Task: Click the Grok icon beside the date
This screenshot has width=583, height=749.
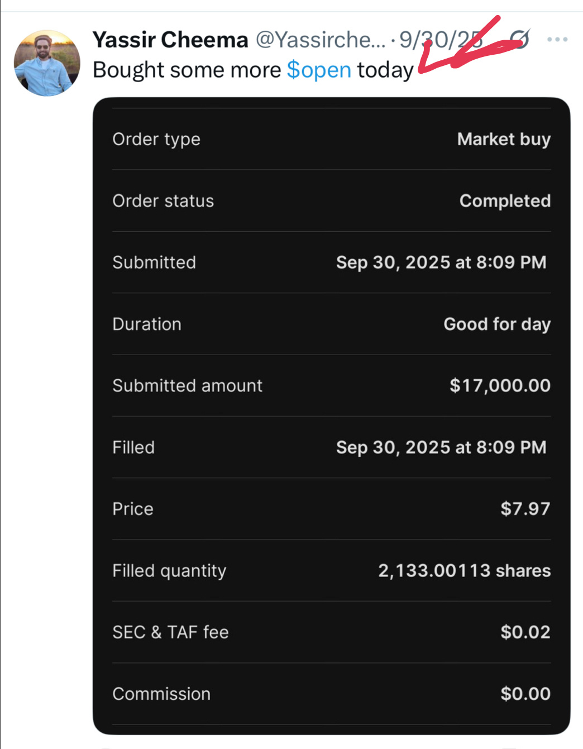Action: (519, 39)
